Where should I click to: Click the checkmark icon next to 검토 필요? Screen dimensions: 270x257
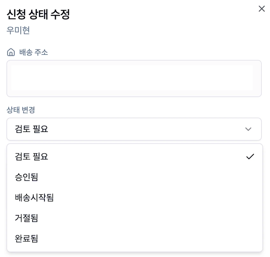tap(250, 156)
